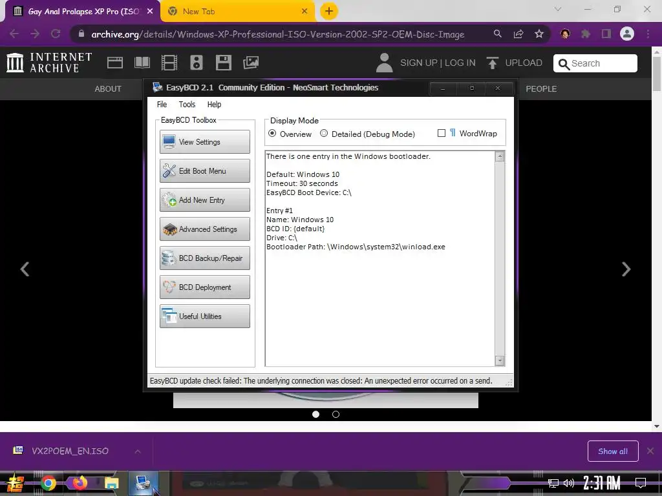662x496 pixels.
Task: Click the UPLOAD link
Action: [524, 63]
